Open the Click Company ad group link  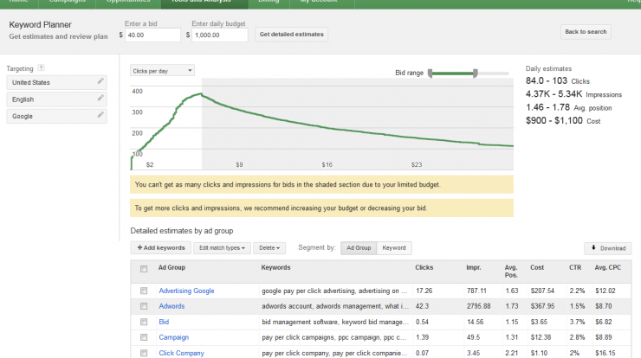[x=181, y=353]
